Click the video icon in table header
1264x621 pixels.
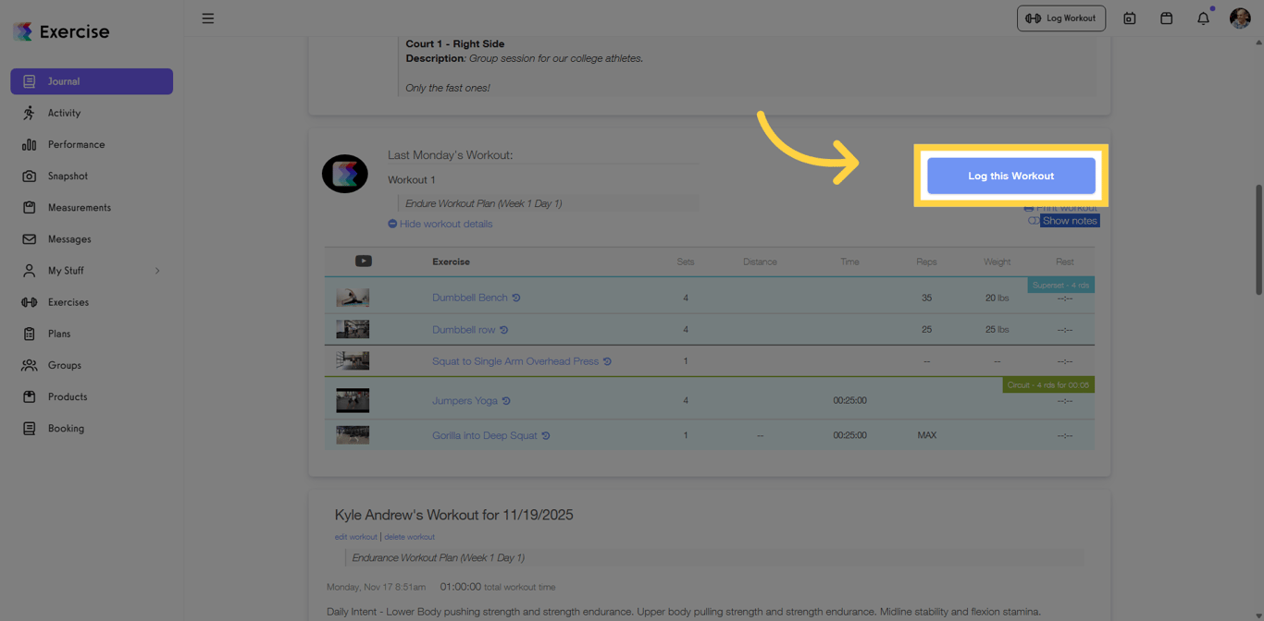364,262
